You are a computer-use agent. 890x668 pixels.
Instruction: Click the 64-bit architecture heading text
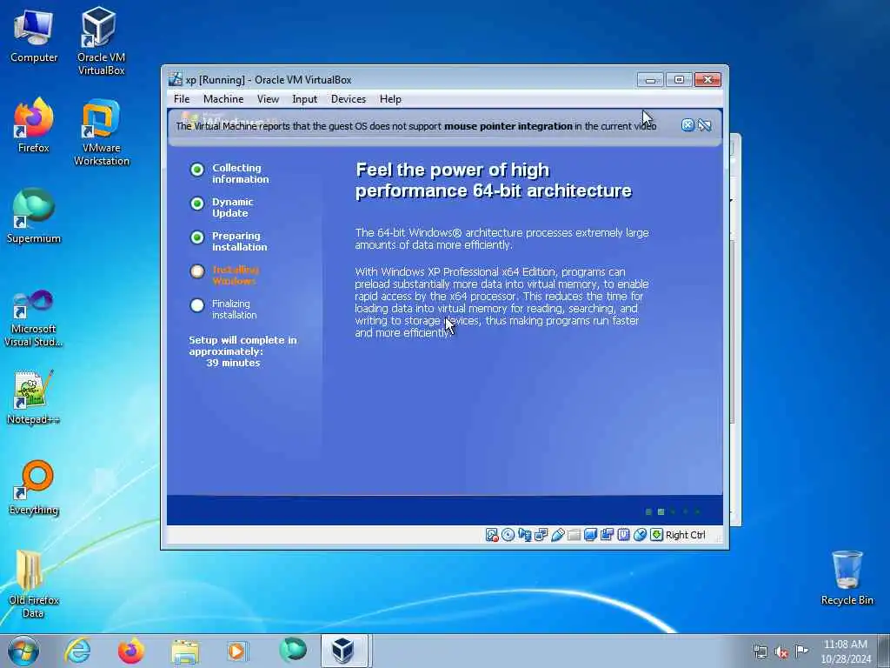point(494,180)
